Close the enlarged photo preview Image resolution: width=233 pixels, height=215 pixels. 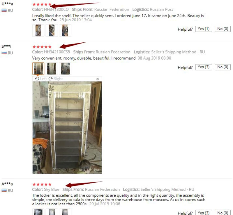coord(98,79)
